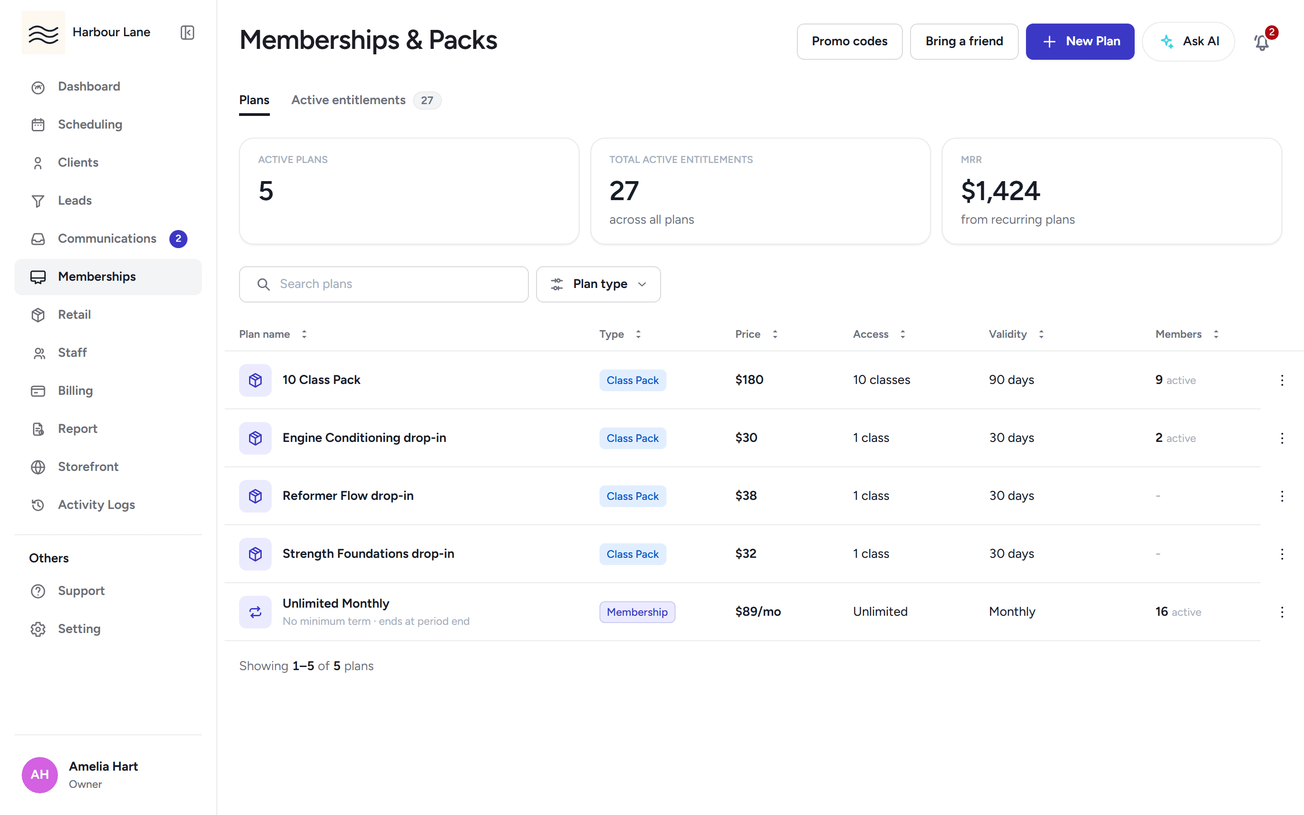1304x815 pixels.
Task: Click the $180 price cell
Action: click(749, 380)
